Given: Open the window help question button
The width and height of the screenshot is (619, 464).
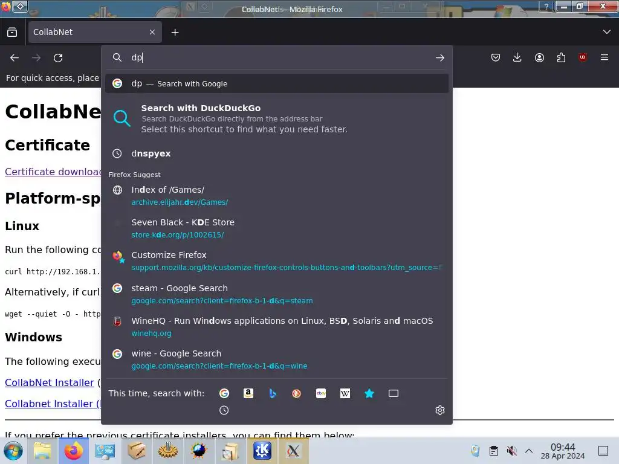Looking at the screenshot, I should click(546, 6).
